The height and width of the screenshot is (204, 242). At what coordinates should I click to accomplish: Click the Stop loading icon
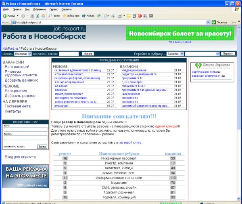[x=32, y=16]
